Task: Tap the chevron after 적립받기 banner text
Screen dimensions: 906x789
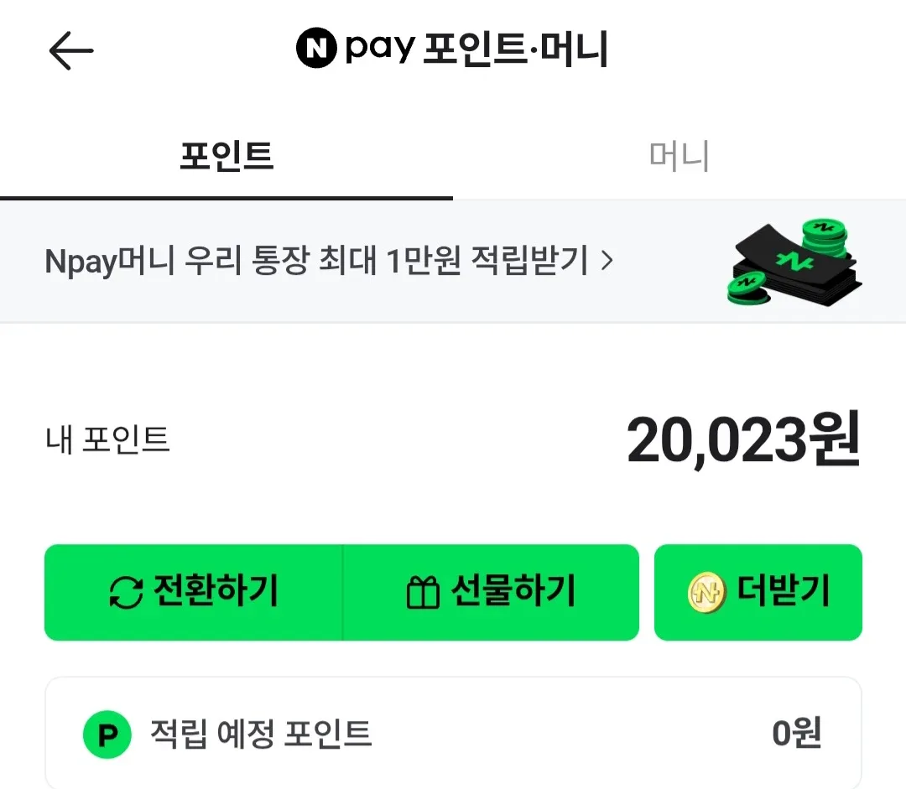Action: coord(607,262)
